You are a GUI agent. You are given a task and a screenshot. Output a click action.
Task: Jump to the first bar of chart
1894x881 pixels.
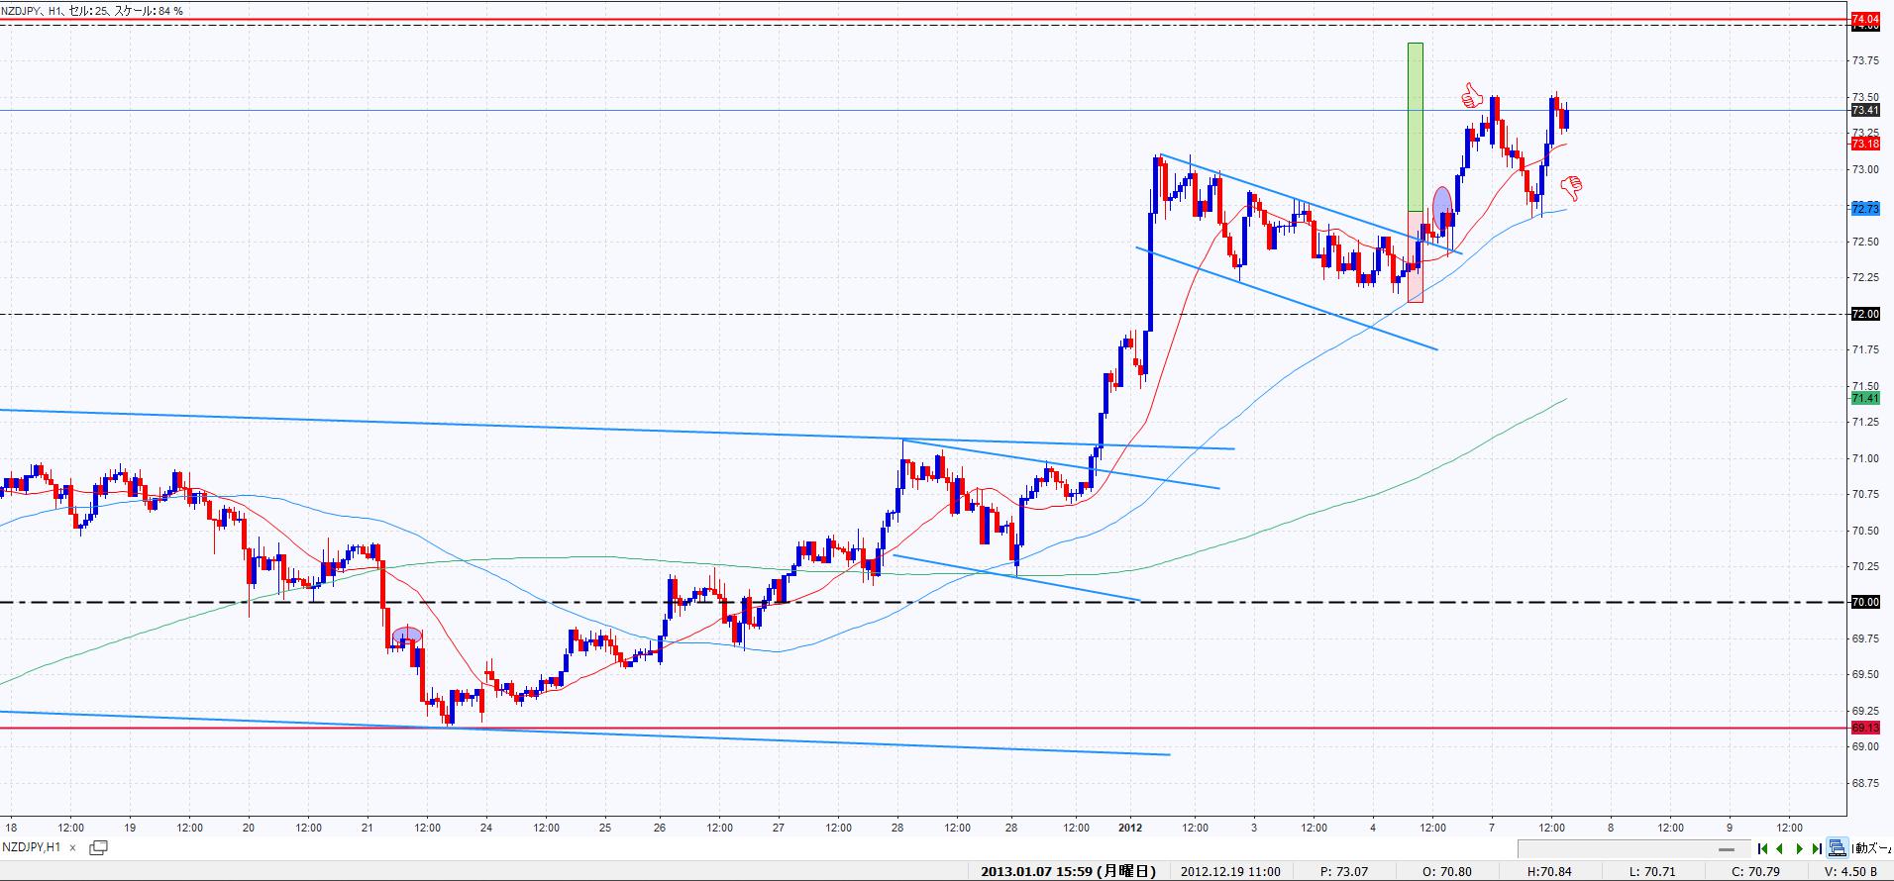point(1762,848)
